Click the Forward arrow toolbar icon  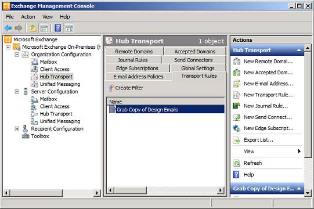pos(19,28)
